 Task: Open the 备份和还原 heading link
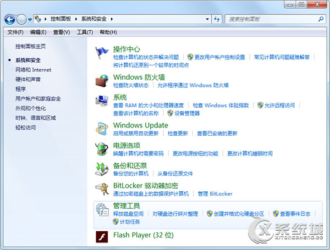pos(130,166)
